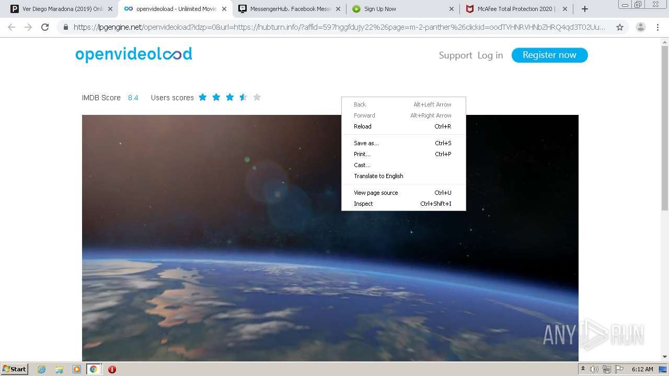Click the fourth half-filled score star
This screenshot has height=376, width=669.
click(243, 97)
